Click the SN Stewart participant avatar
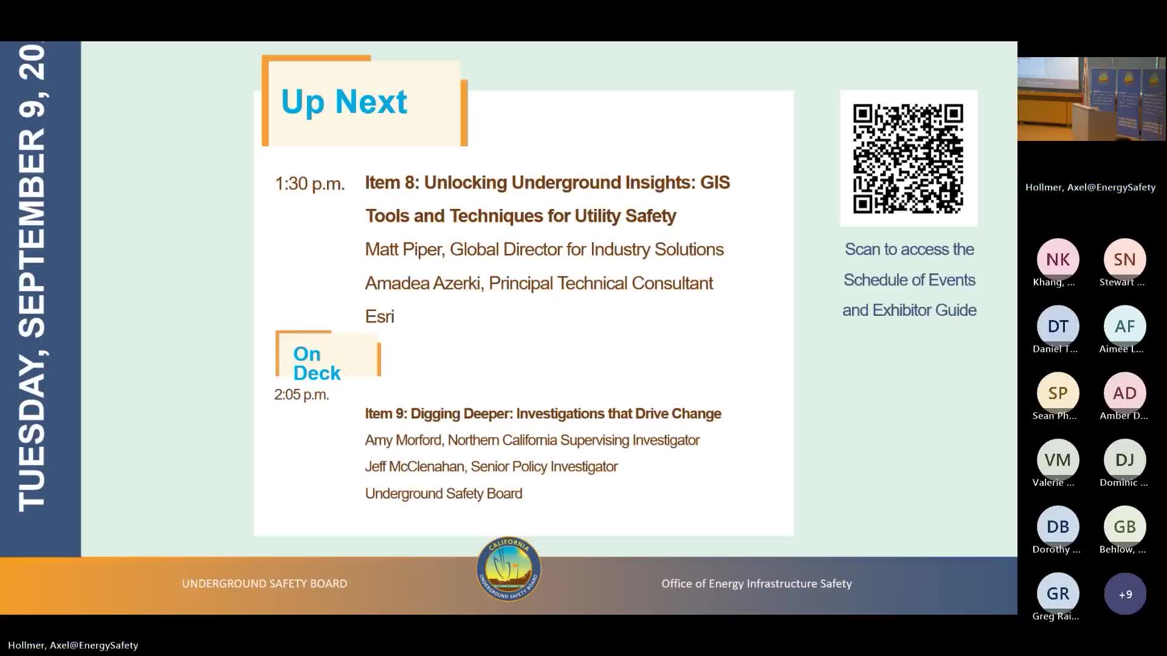Screen dimensions: 1167x656 click(x=1124, y=259)
